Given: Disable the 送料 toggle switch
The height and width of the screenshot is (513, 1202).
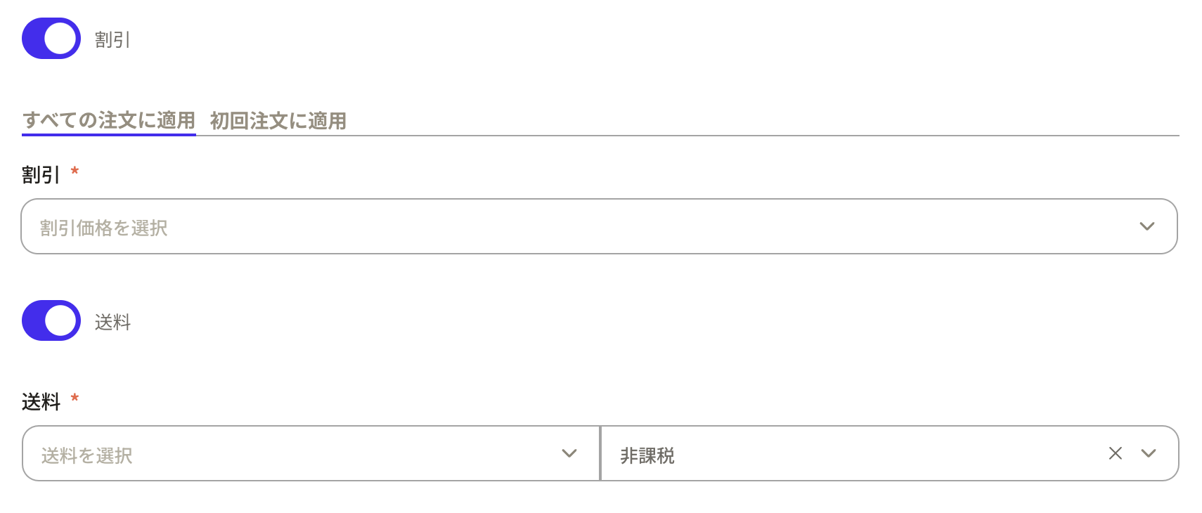Looking at the screenshot, I should [x=51, y=320].
